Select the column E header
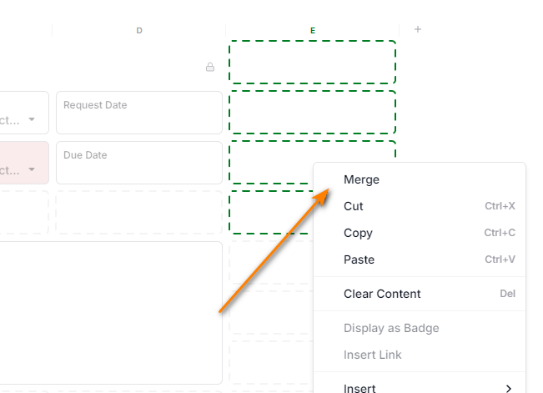The height and width of the screenshot is (393, 543). coord(313,30)
